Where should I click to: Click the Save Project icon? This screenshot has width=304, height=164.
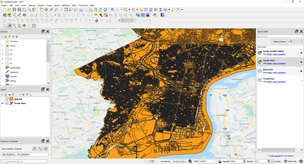[15, 10]
